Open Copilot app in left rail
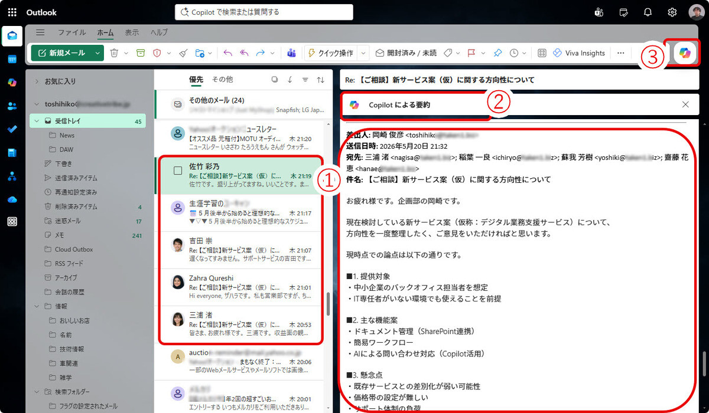This screenshot has height=413, width=709. click(12, 83)
